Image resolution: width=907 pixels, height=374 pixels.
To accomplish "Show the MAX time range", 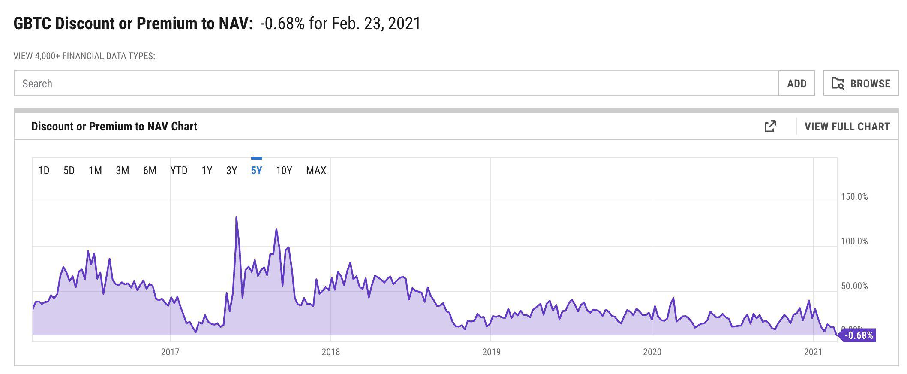I will click(316, 171).
